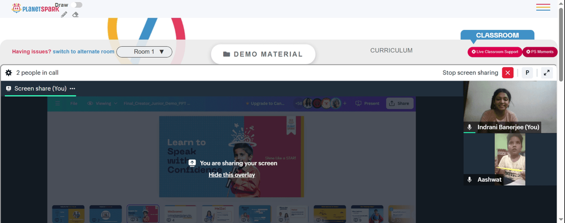Select slide thumbnail 1

[68, 214]
